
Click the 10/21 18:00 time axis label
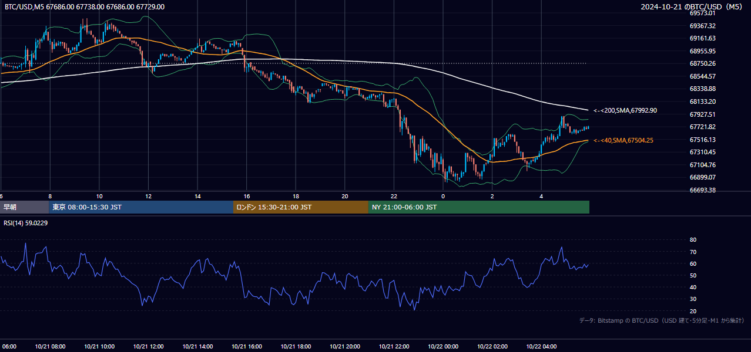296,347
